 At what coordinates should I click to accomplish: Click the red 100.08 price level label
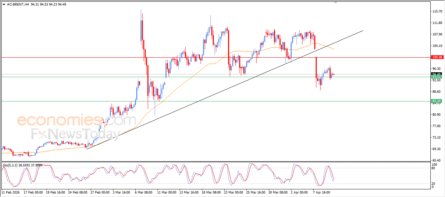[x=437, y=57]
